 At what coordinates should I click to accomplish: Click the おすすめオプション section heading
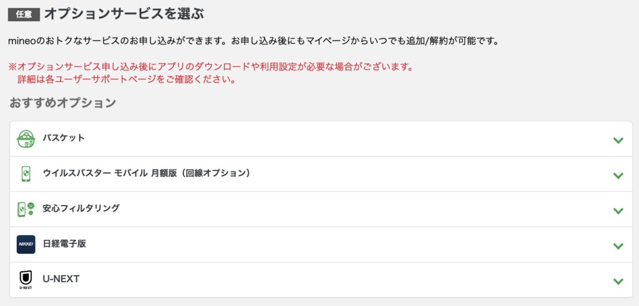coord(63,103)
